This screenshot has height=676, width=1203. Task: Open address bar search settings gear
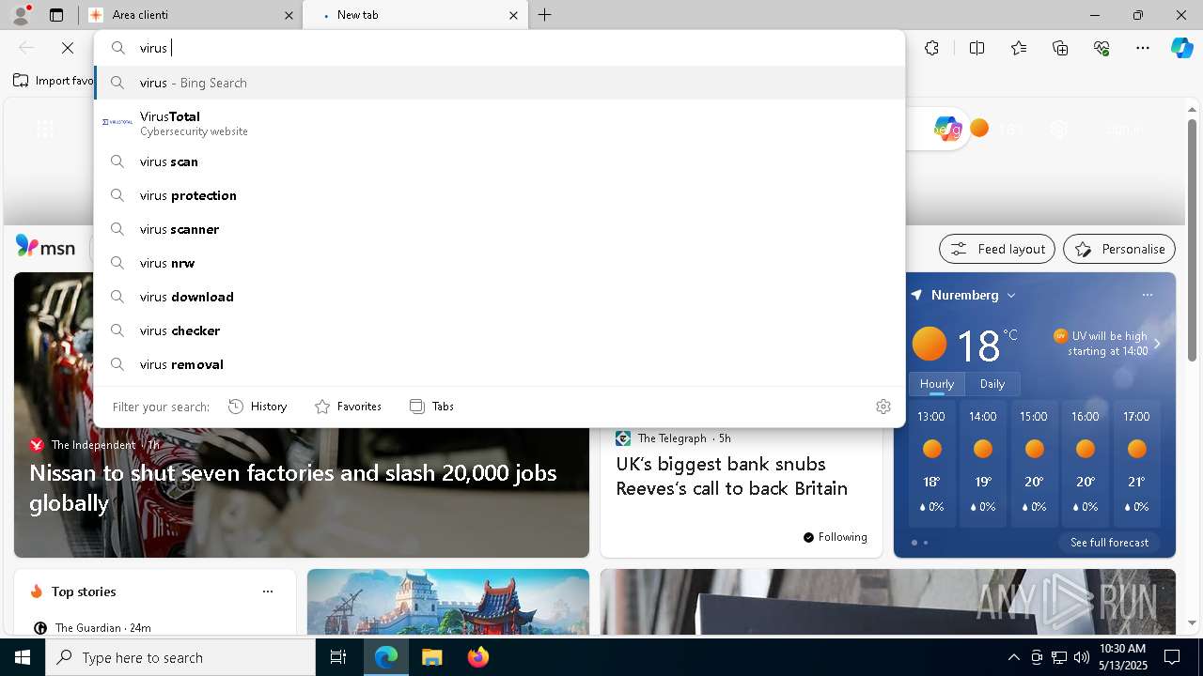pos(883,407)
